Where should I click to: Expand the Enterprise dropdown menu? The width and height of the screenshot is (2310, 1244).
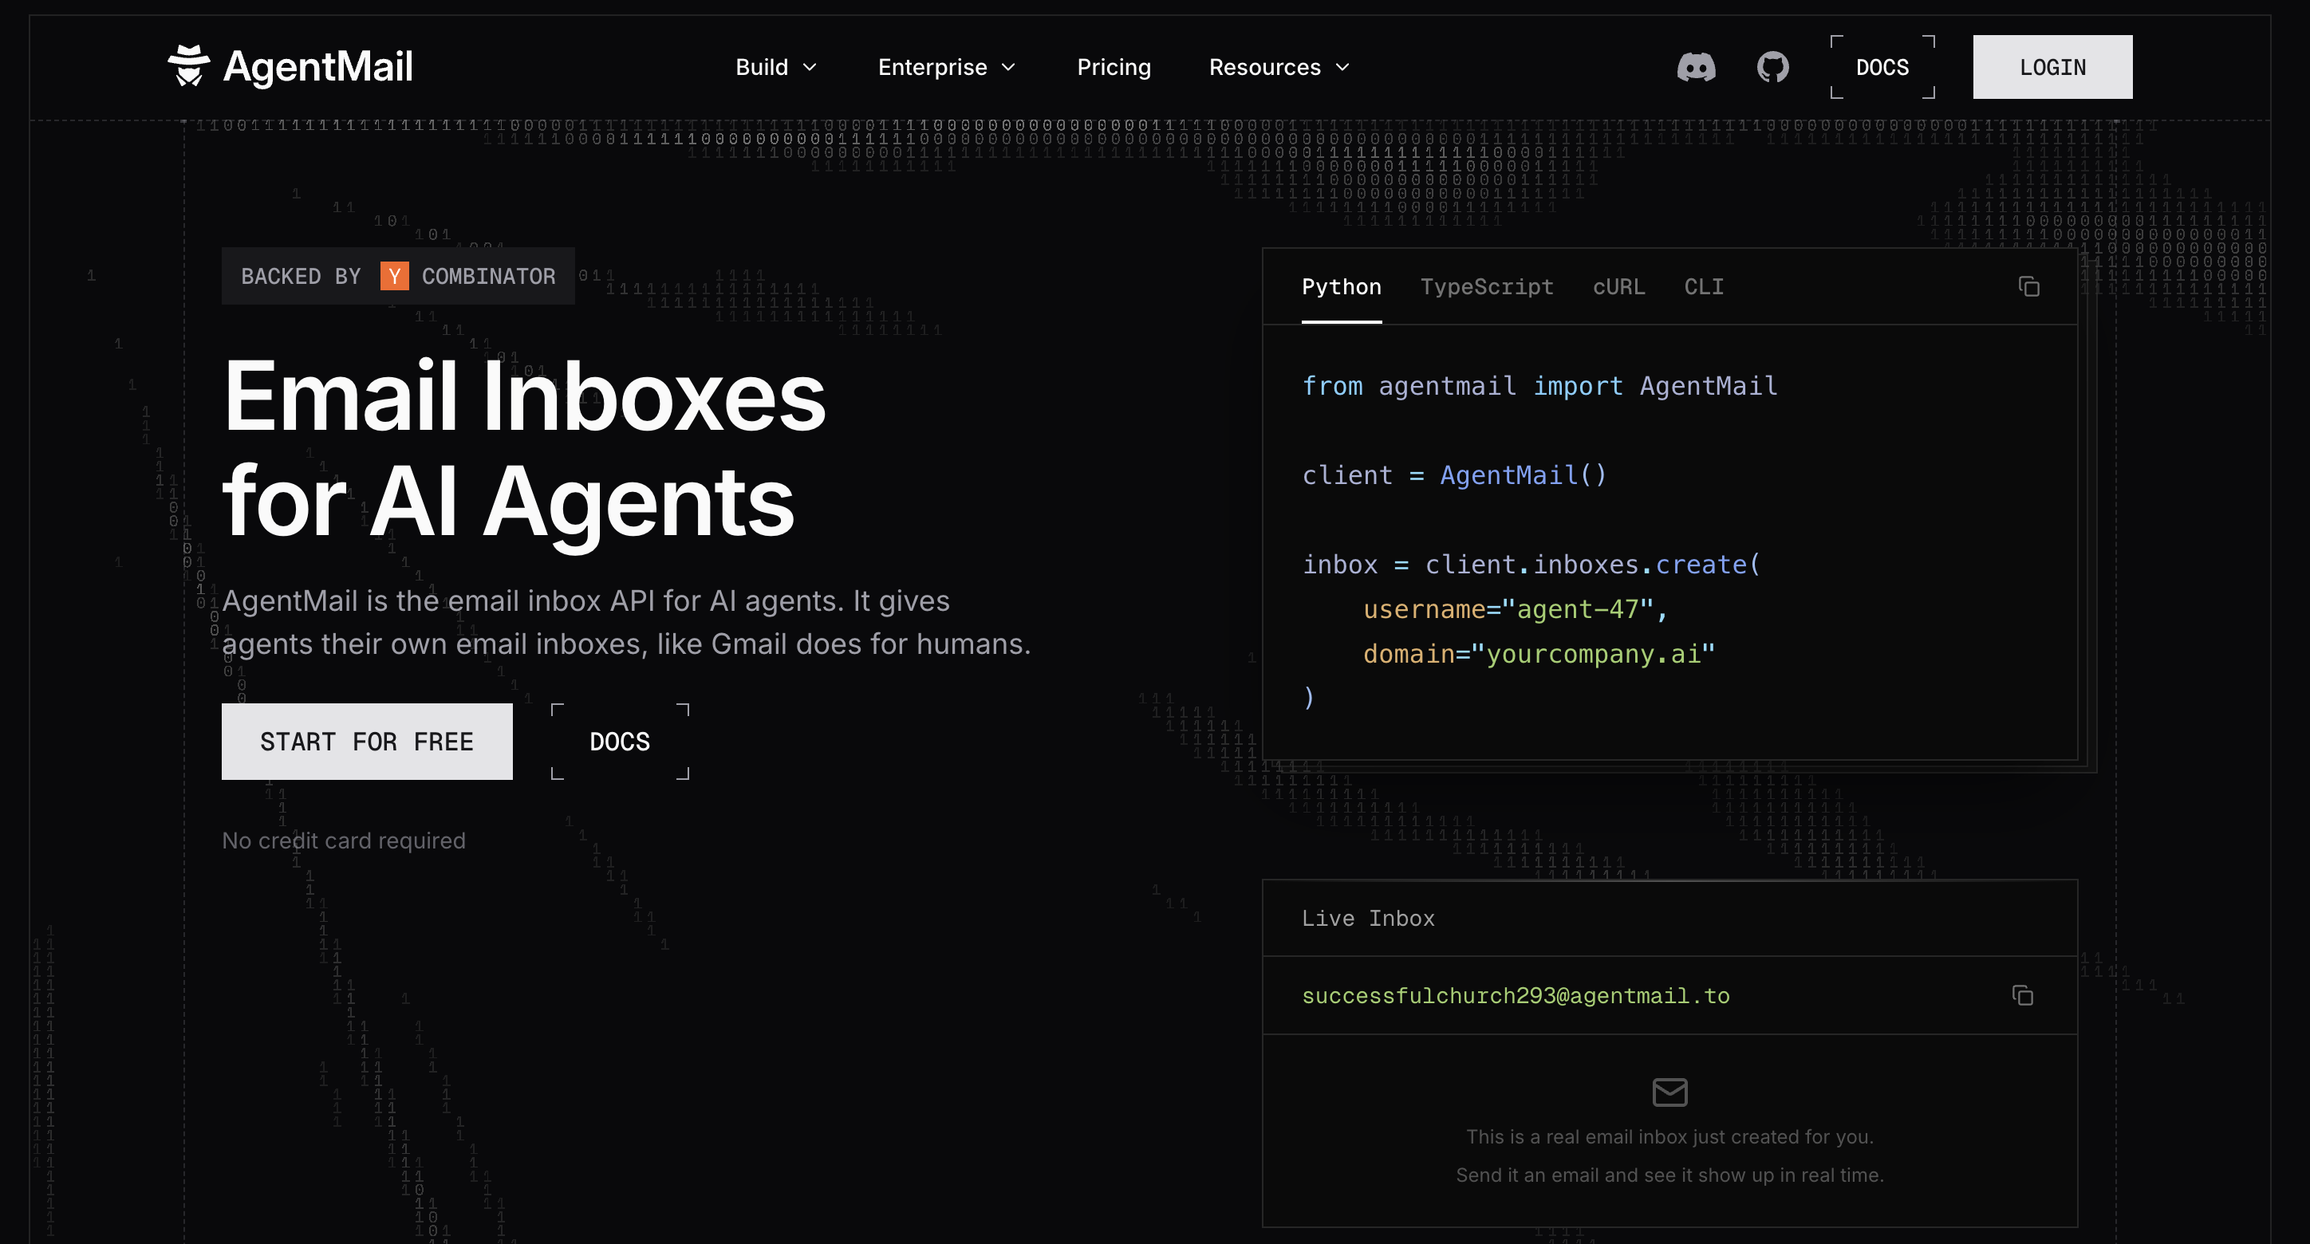(x=947, y=67)
